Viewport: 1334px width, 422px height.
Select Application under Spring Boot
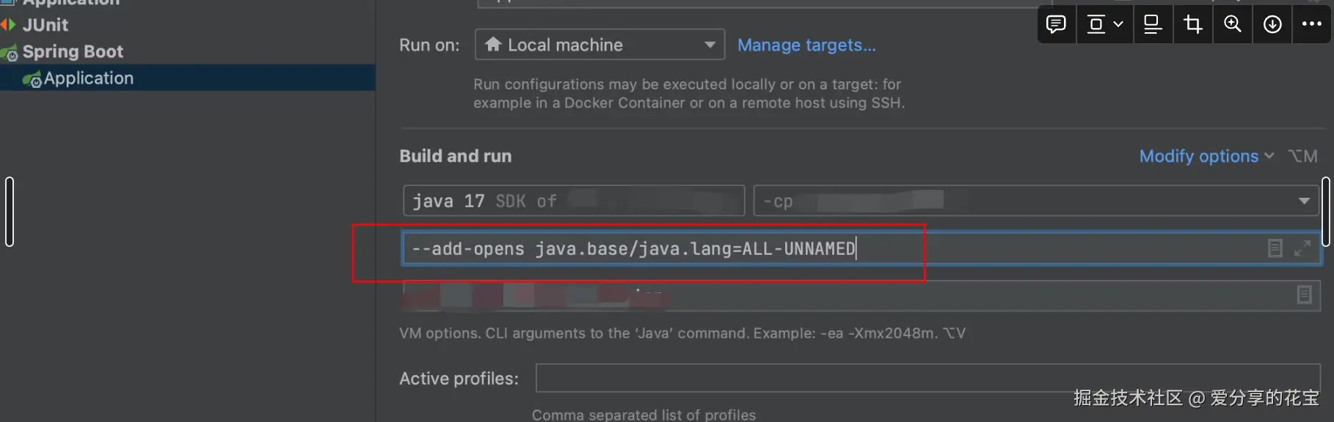(89, 78)
